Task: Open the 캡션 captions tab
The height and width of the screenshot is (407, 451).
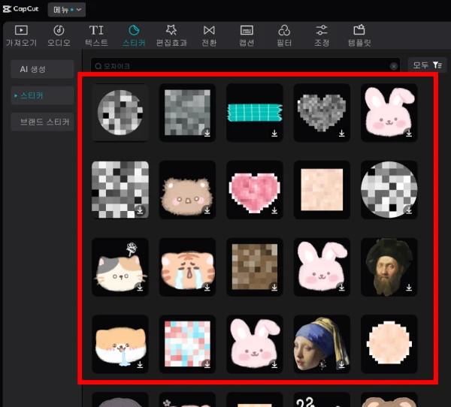Action: click(247, 36)
